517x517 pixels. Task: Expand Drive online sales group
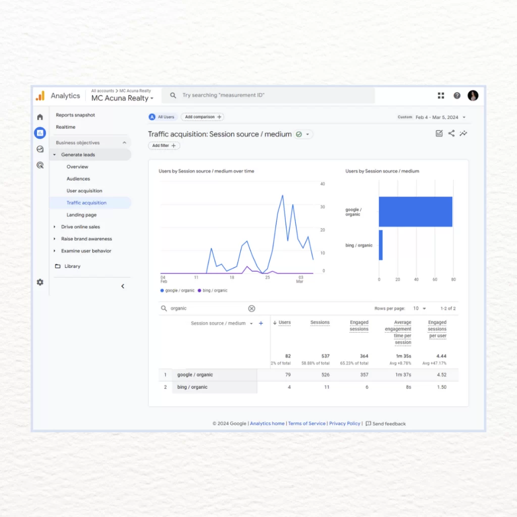(55, 227)
